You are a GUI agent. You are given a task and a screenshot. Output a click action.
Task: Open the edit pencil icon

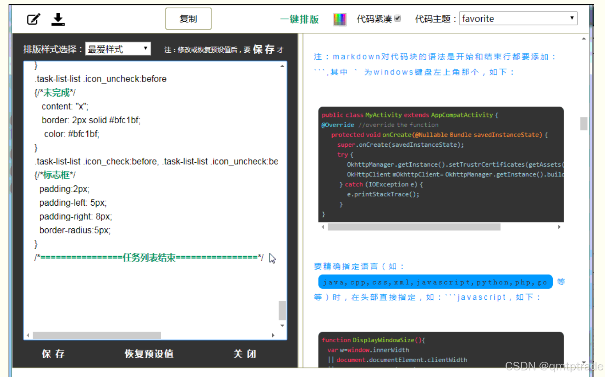click(34, 19)
